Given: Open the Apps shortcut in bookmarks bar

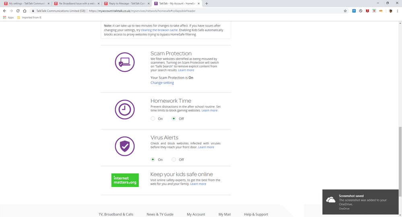Looking at the screenshot, I should 8,18.
